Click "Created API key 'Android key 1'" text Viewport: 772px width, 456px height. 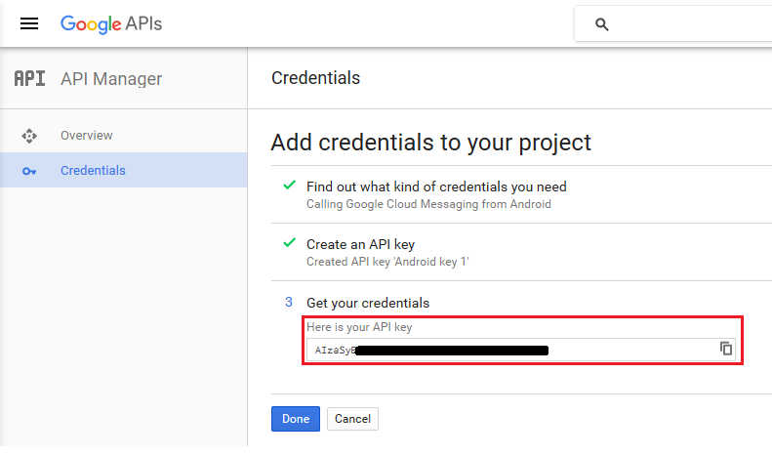tap(387, 262)
